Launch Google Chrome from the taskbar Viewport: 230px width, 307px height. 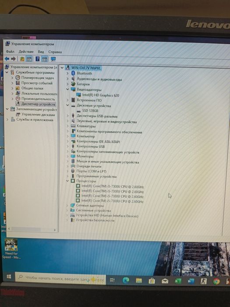pyautogui.click(x=216, y=282)
